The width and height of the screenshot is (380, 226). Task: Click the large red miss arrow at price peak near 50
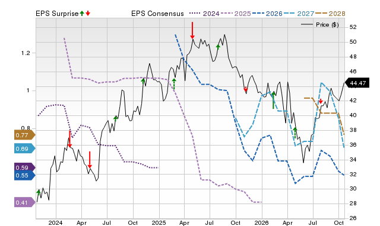coord(192,30)
